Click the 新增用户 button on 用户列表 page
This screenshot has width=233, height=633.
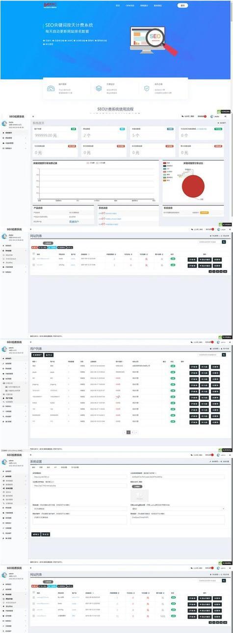point(38,355)
